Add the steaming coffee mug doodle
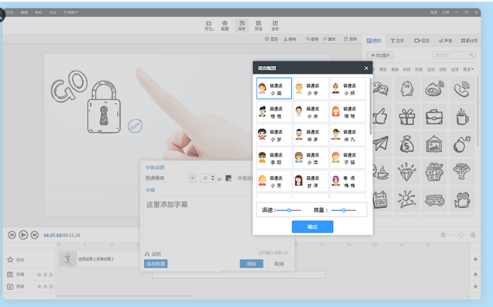The width and height of the screenshot is (493, 307). pyautogui.click(x=461, y=116)
